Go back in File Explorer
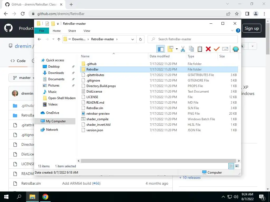 (39, 39)
